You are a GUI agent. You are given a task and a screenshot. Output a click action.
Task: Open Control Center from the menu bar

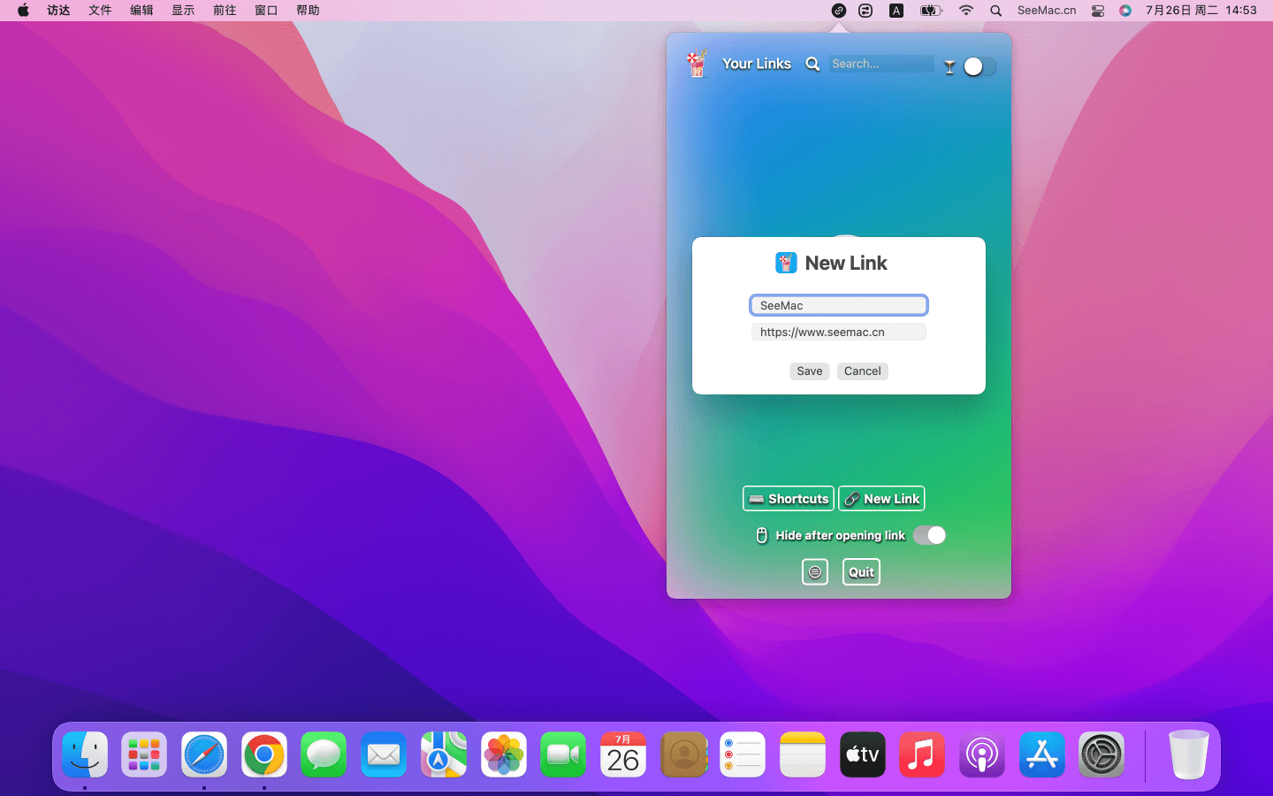1097,11
